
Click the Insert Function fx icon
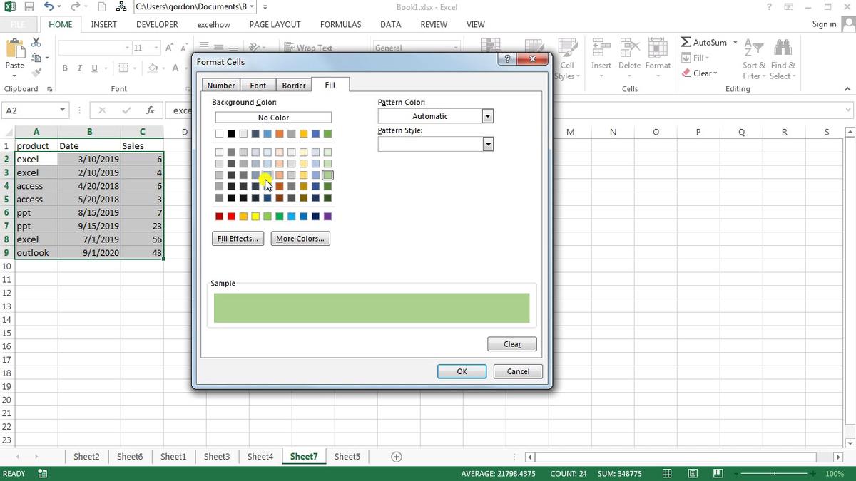coord(150,110)
